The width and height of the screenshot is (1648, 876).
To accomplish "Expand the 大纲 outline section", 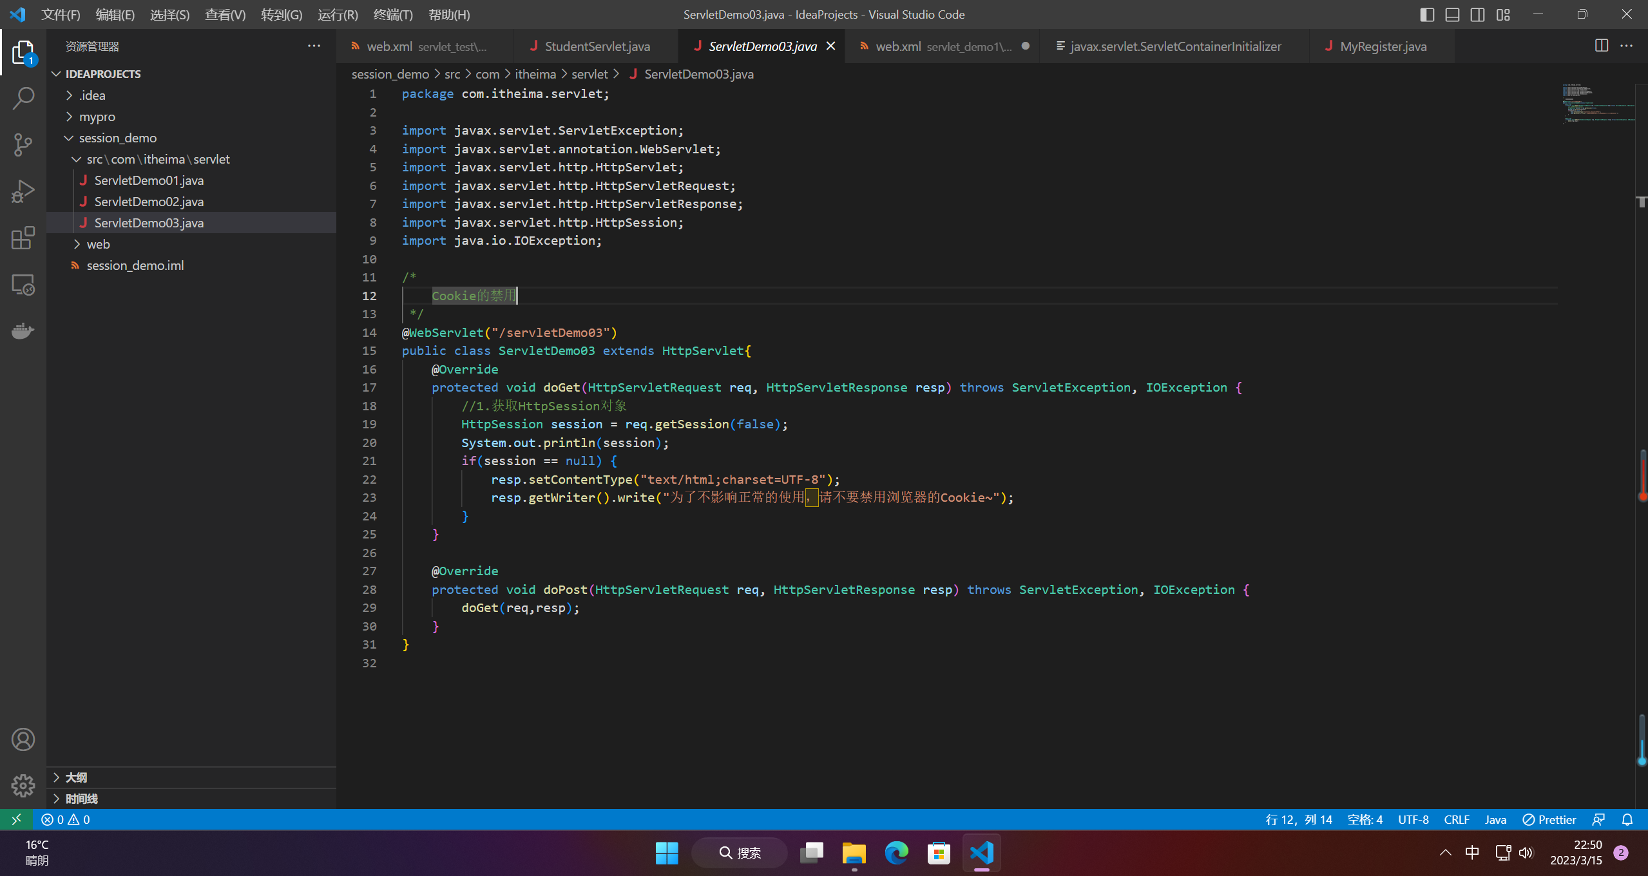I will 76,777.
